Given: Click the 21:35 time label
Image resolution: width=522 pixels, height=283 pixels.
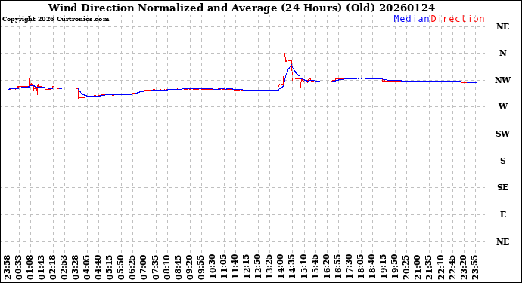Looking at the screenshot, I should click(429, 268).
